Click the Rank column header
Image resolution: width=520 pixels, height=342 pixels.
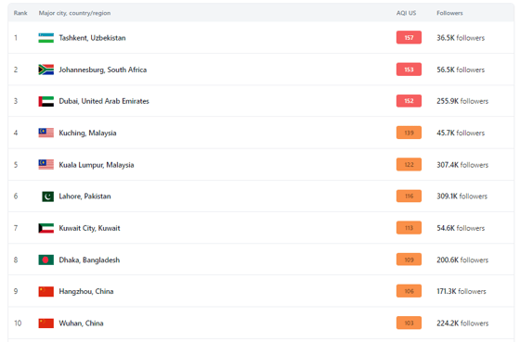20,13
